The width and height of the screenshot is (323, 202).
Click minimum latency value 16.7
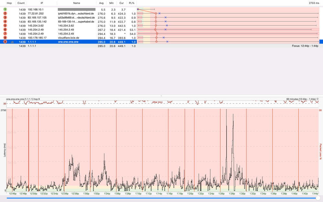pyautogui.click(x=113, y=38)
